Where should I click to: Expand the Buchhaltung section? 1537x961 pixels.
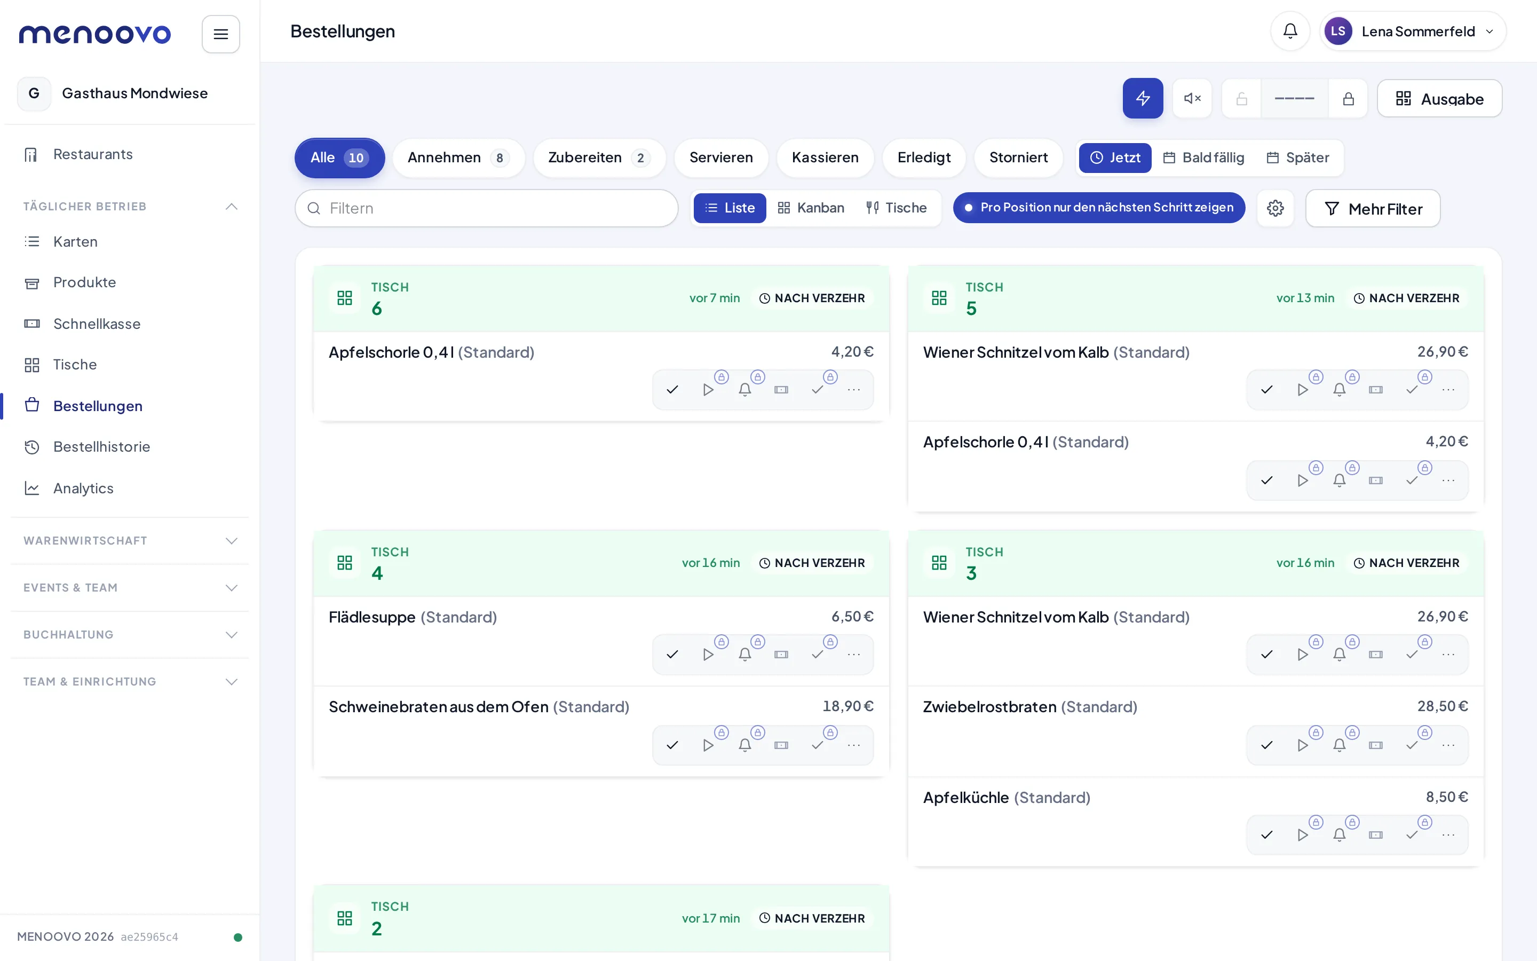(x=130, y=635)
